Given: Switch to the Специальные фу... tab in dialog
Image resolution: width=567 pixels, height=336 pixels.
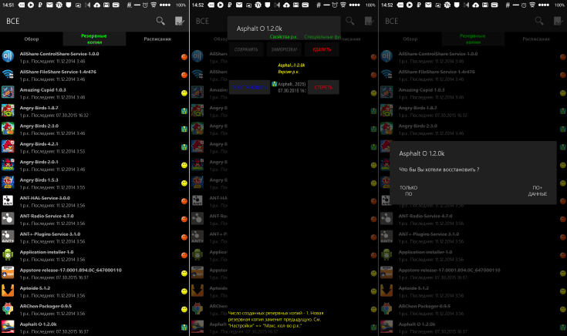Looking at the screenshot, I should (x=322, y=37).
